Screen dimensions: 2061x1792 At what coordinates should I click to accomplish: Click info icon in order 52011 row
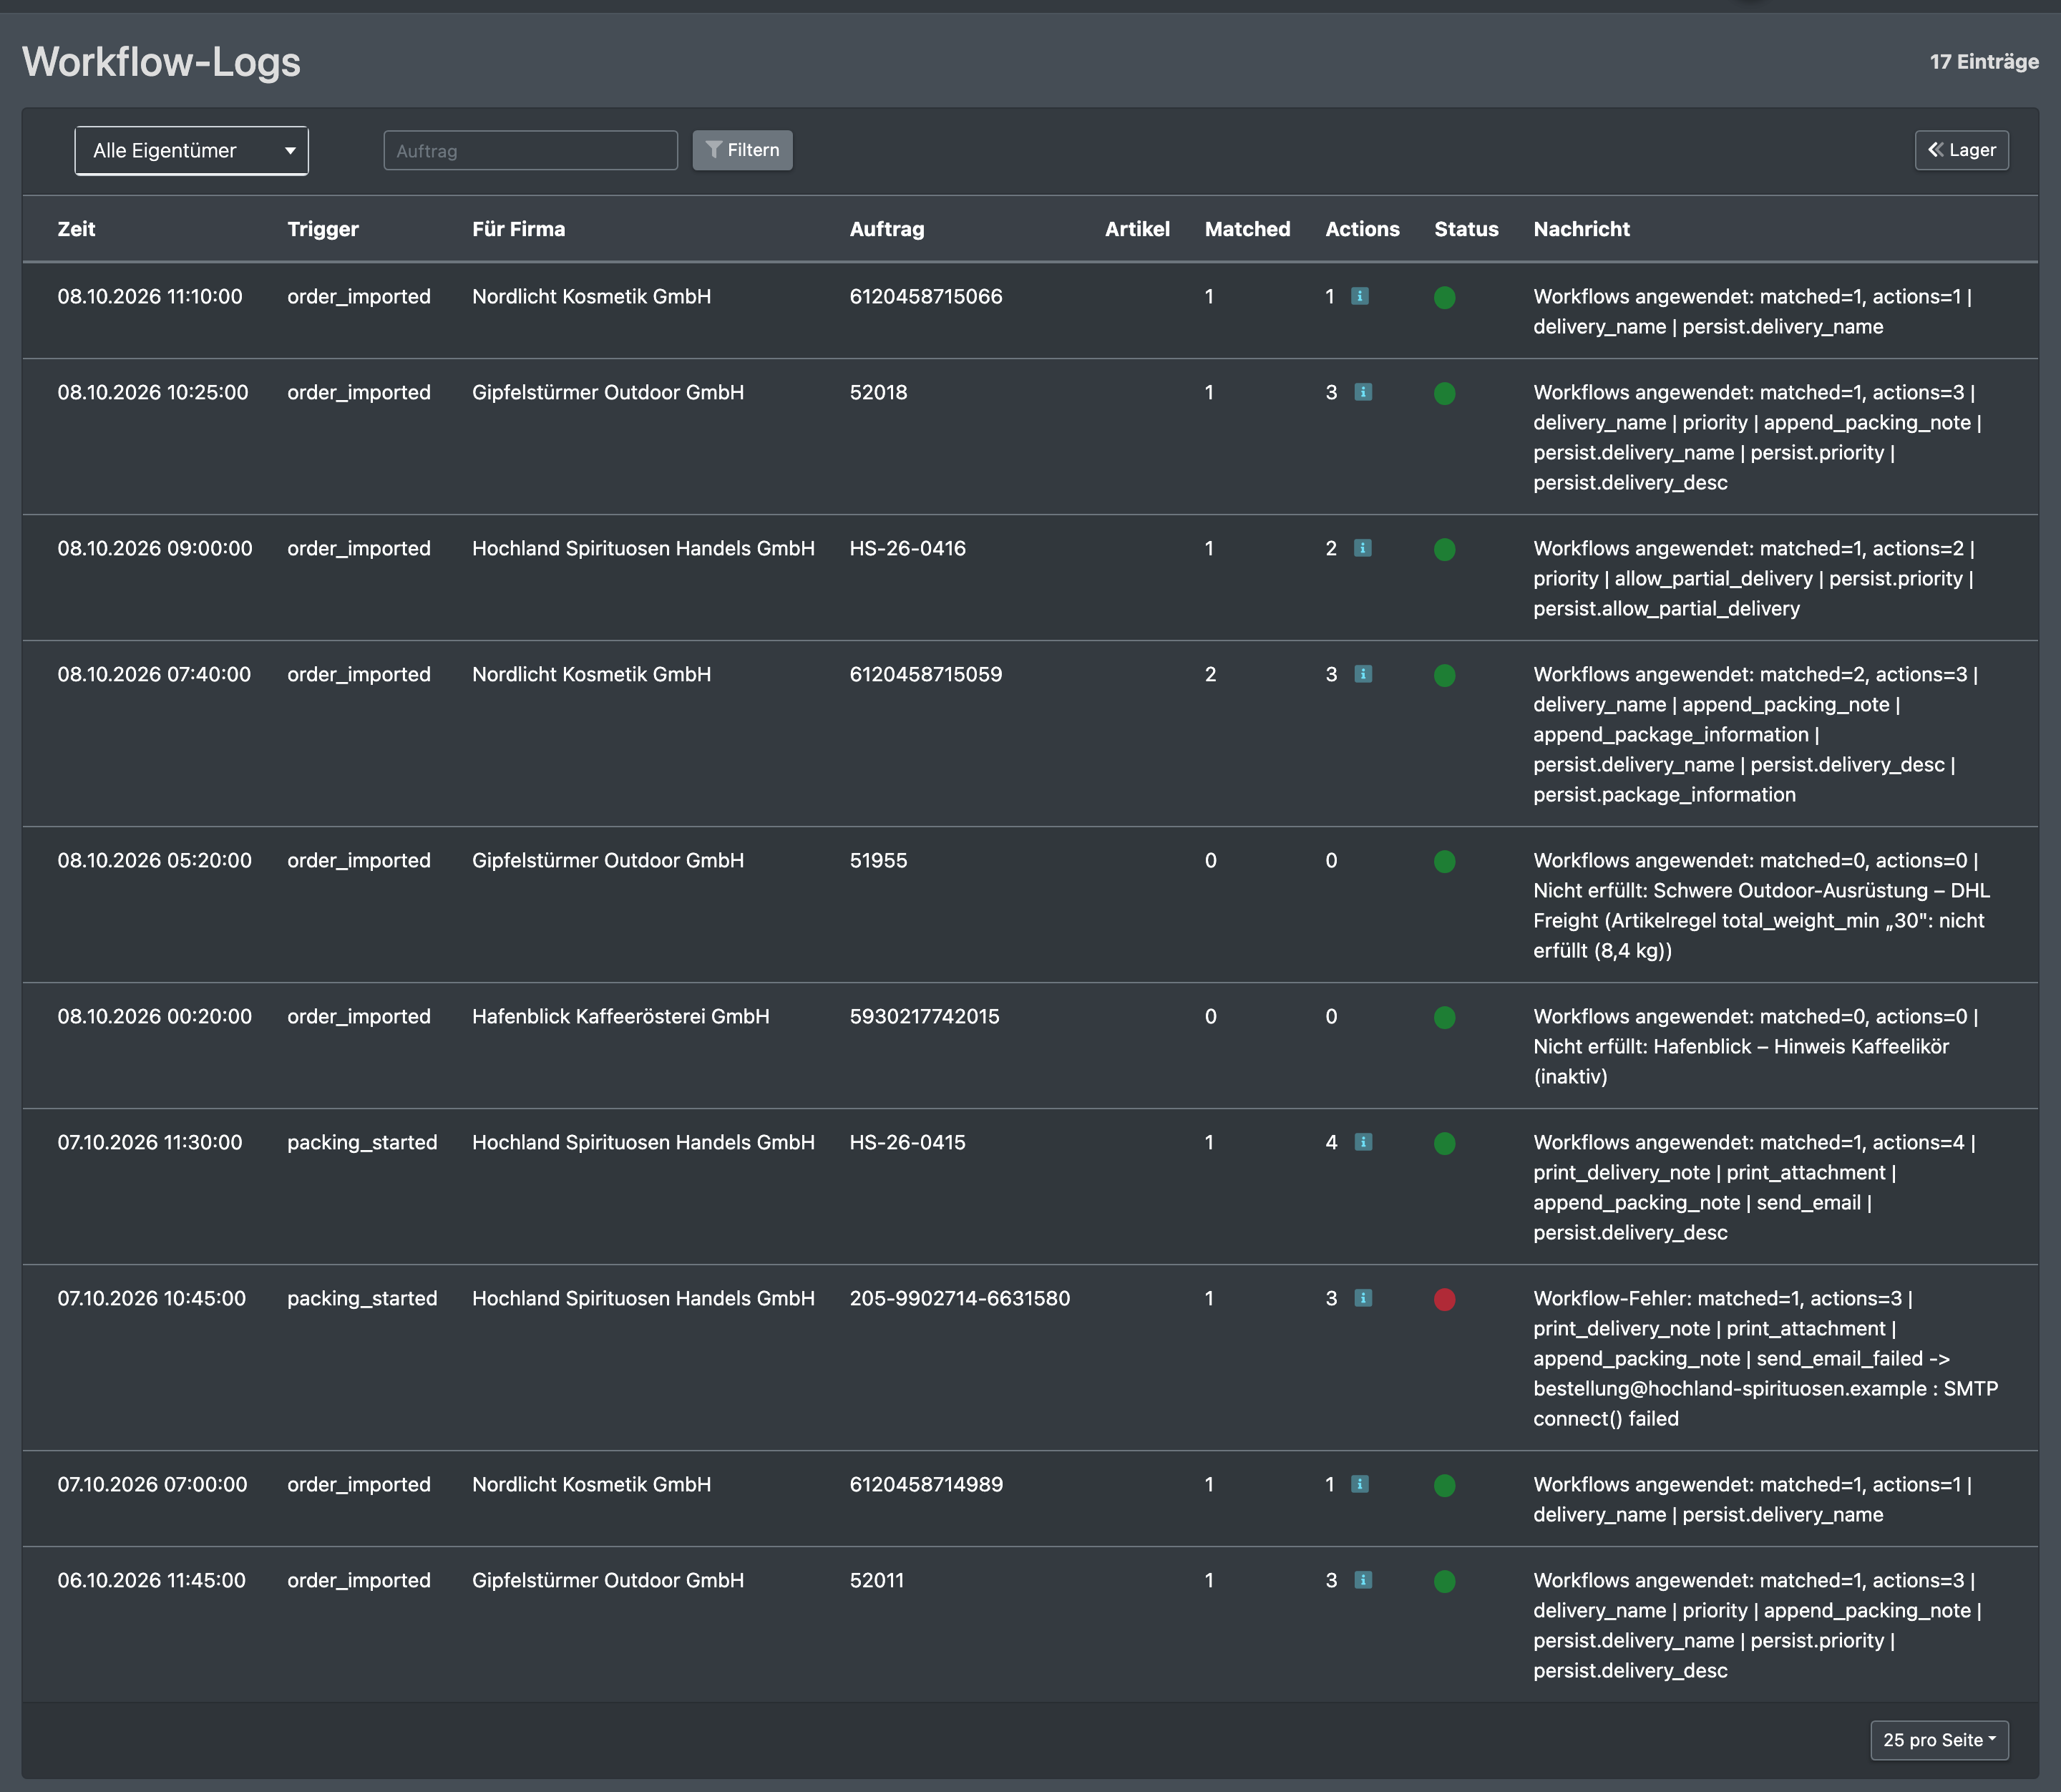coord(1363,1580)
